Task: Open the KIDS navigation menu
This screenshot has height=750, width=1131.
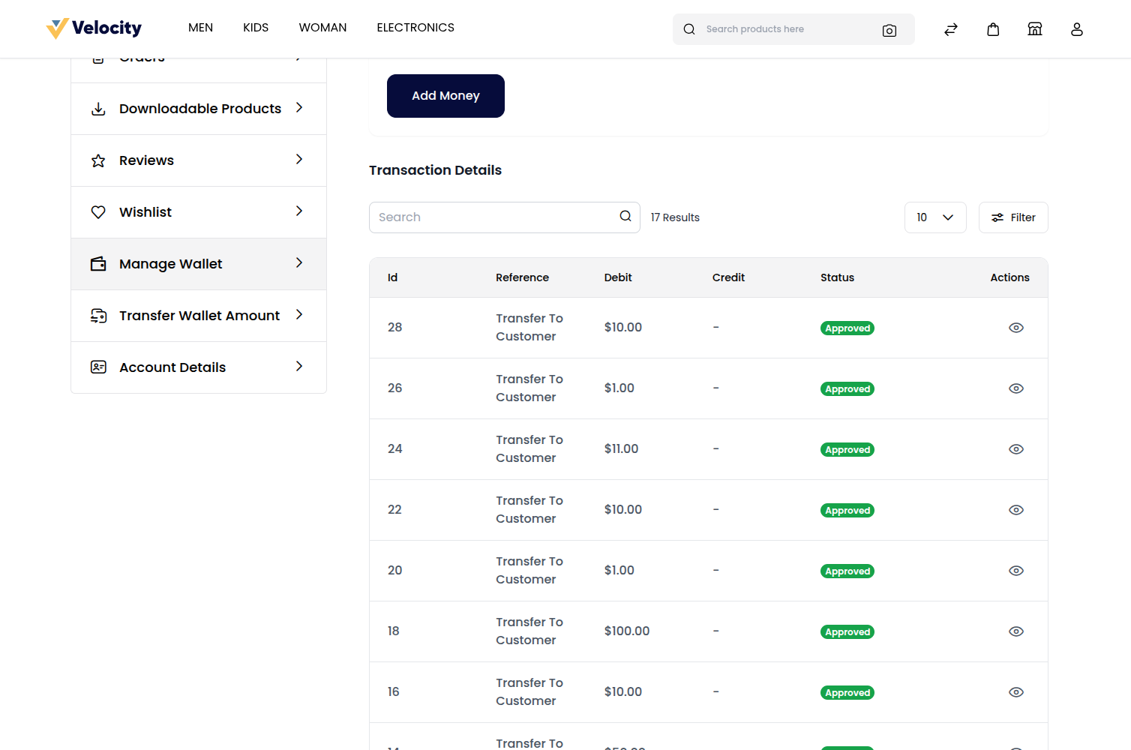Action: point(255,27)
